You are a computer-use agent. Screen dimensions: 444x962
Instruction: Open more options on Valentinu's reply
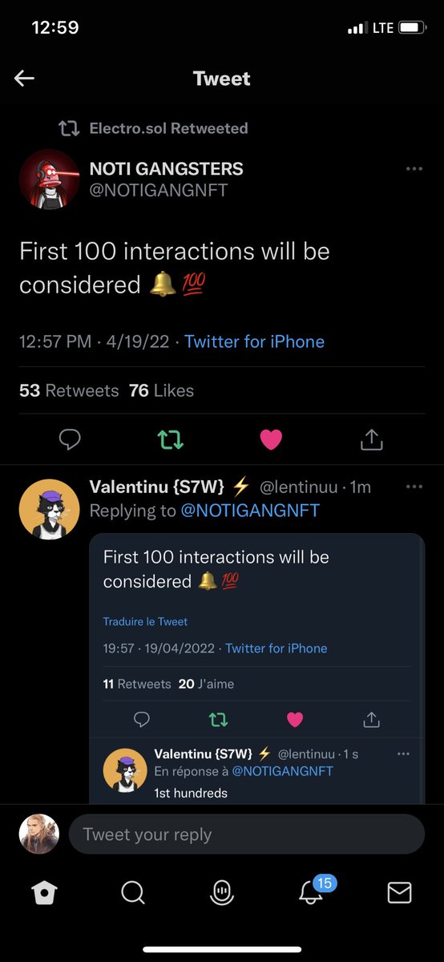(414, 487)
